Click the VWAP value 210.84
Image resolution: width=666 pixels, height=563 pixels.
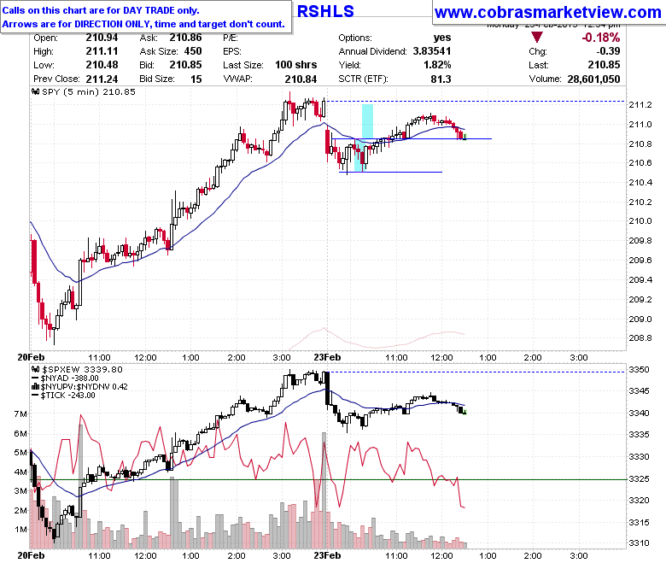[301, 79]
